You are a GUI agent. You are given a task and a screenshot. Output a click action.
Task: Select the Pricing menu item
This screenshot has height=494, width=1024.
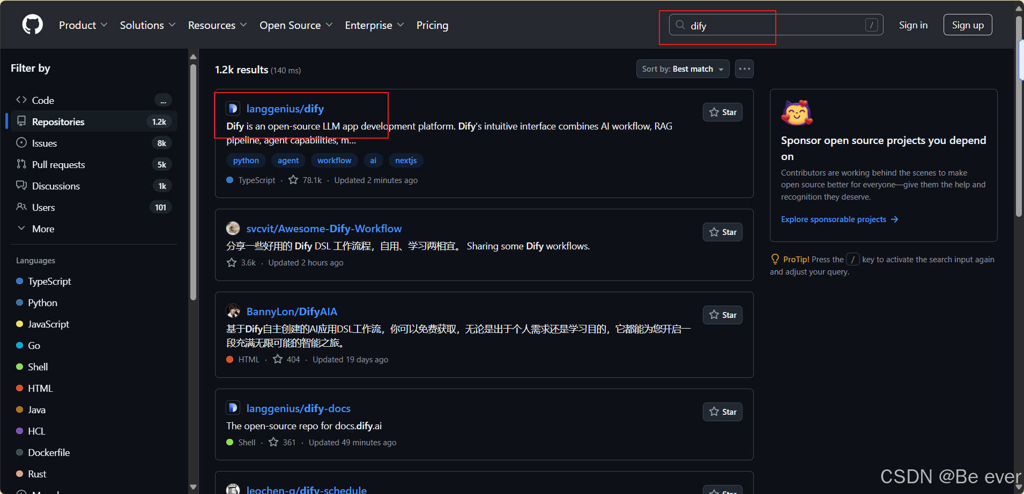[x=432, y=25]
